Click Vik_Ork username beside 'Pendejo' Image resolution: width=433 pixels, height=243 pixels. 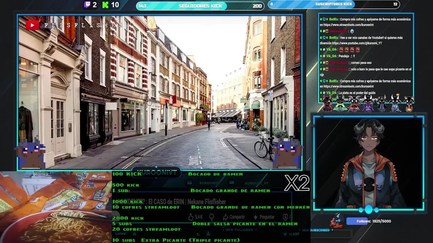point(332,56)
